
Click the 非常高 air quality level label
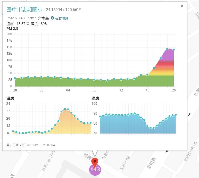coord(43,18)
